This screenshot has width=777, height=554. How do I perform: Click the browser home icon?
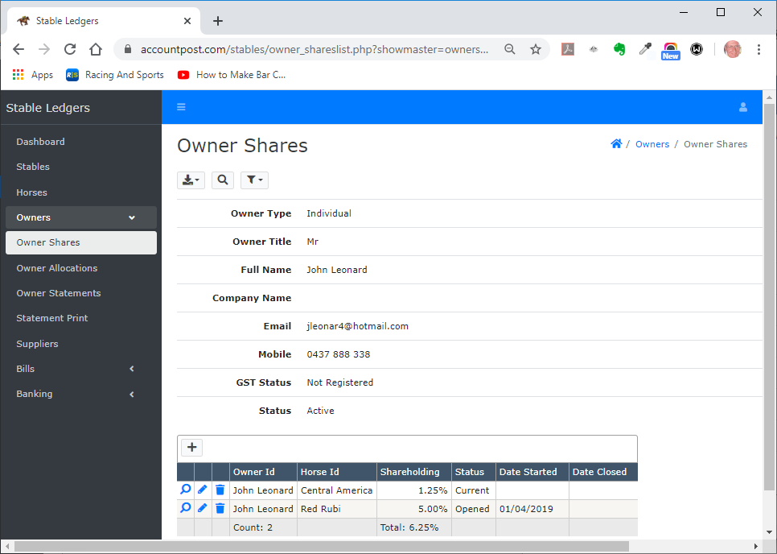tap(96, 49)
